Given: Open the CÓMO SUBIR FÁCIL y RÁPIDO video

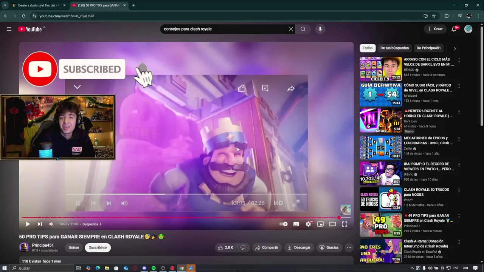Looking at the screenshot, I should [x=428, y=88].
